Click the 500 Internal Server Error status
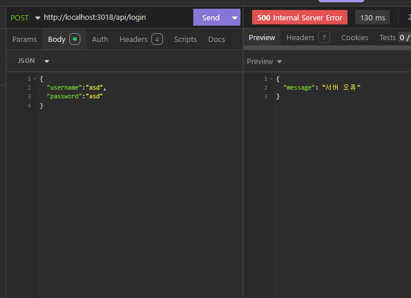411x298 pixels. 300,17
